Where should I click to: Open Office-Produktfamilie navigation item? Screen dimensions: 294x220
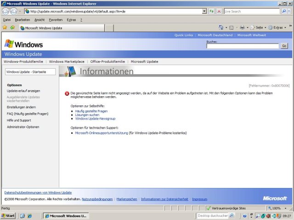(x=107, y=61)
